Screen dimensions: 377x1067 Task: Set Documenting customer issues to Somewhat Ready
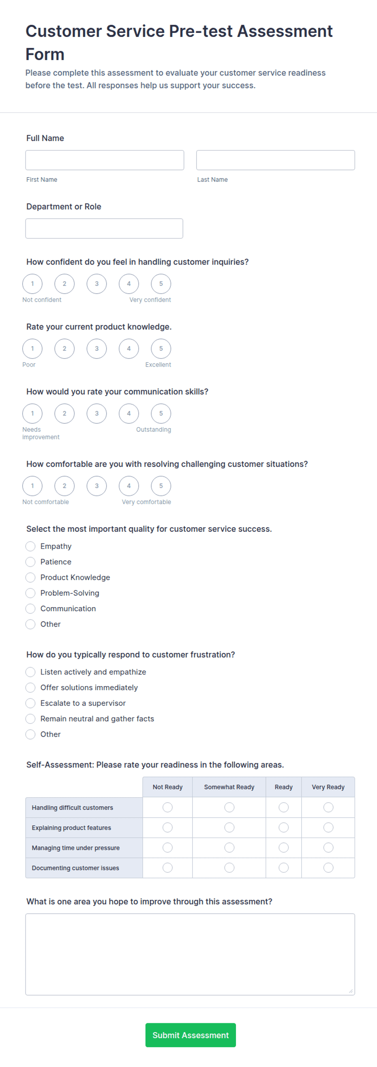click(229, 867)
